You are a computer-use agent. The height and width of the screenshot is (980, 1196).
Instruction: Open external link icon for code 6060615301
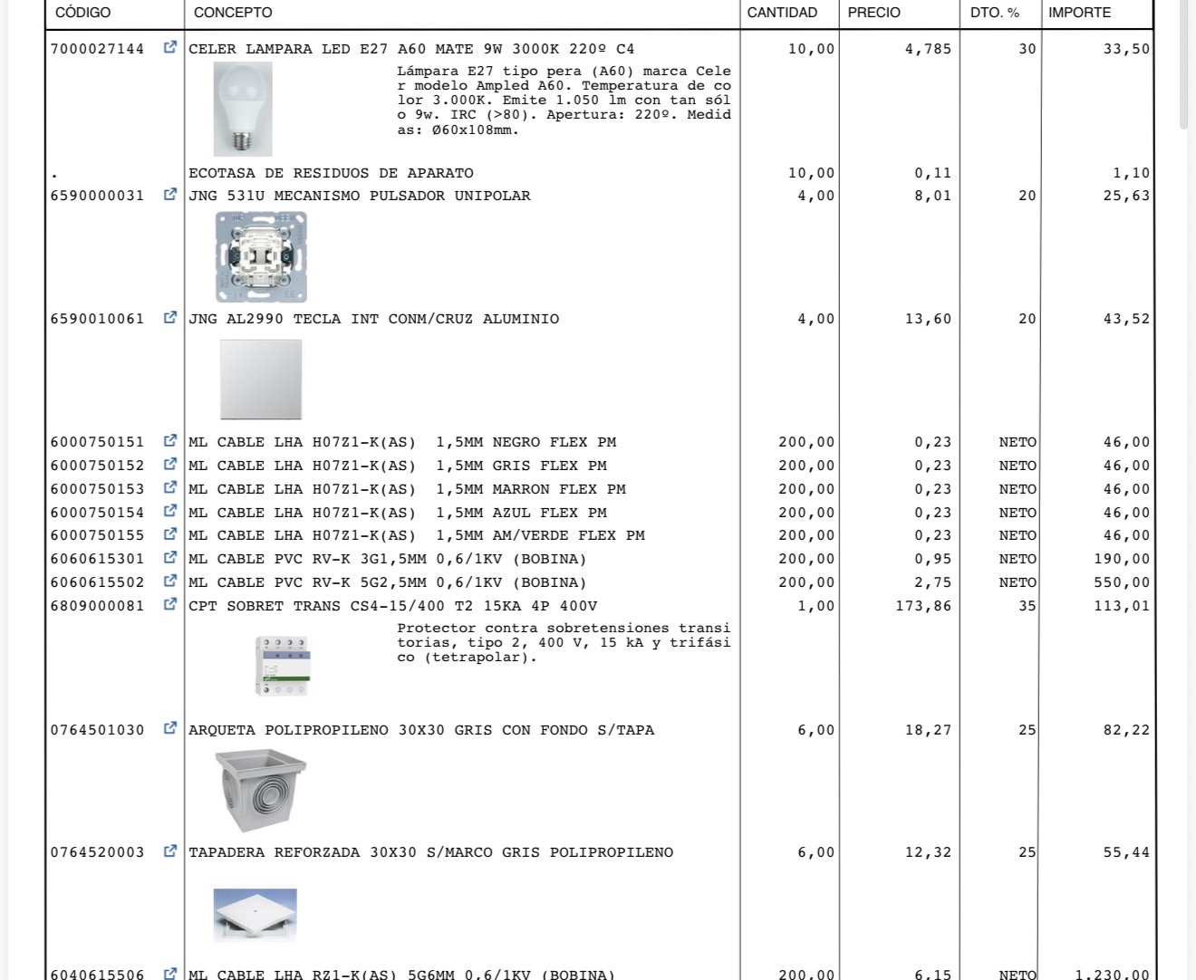tap(169, 558)
